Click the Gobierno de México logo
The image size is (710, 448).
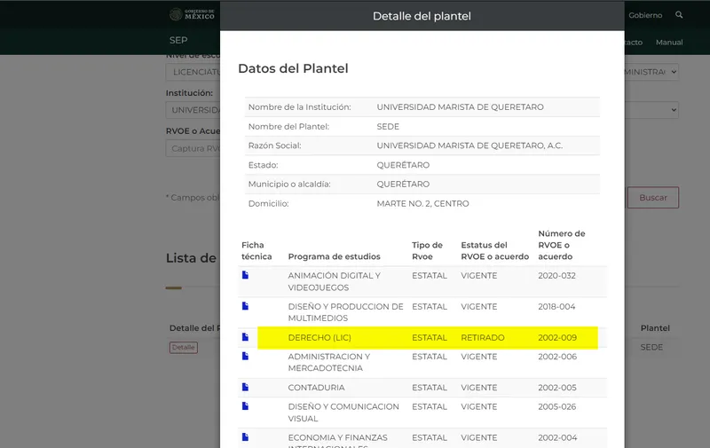192,14
